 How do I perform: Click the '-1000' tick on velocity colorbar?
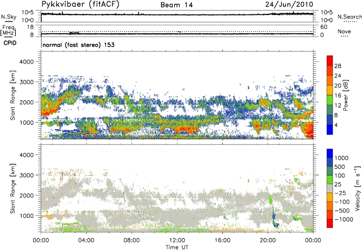(x=343, y=219)
